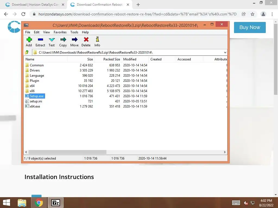Click the setup.ini modified date 2020-10-05 13:51
278x208 pixels.
pos(135,101)
